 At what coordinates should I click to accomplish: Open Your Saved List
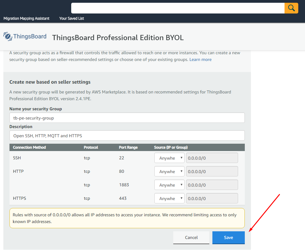[72, 18]
